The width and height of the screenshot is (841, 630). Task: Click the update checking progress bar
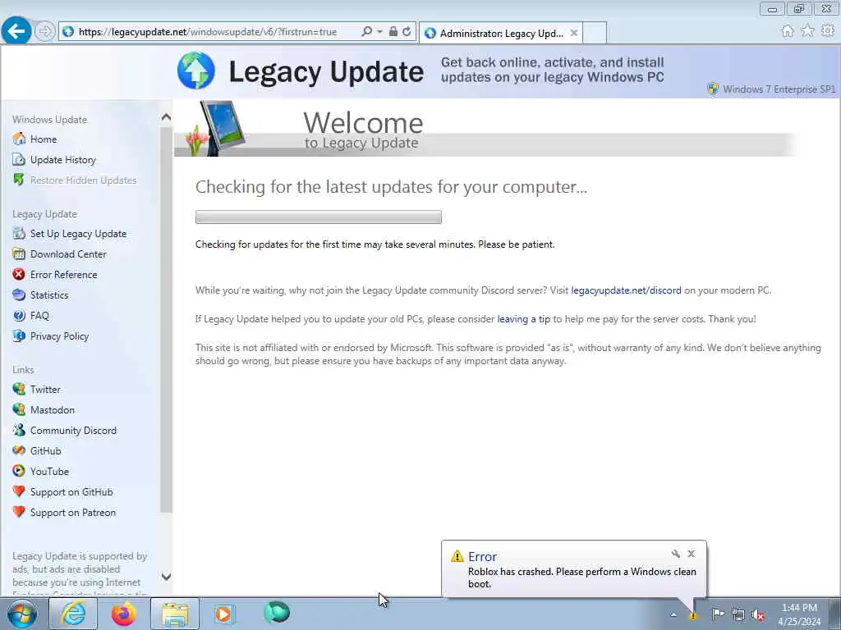pos(319,217)
